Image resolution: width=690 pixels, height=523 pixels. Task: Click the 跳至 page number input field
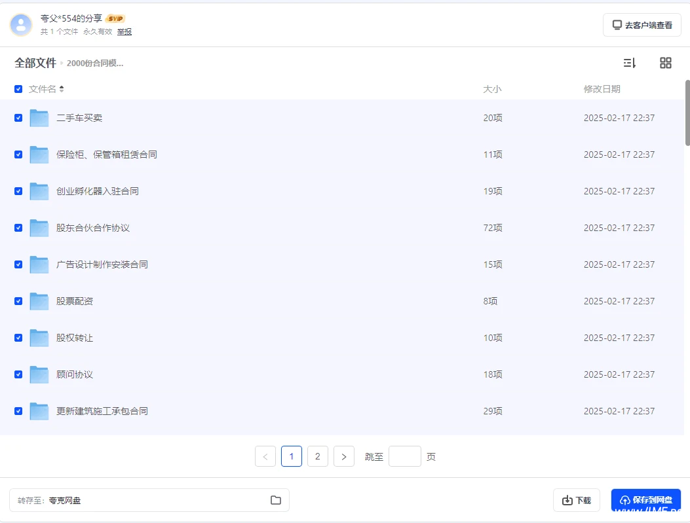click(404, 456)
